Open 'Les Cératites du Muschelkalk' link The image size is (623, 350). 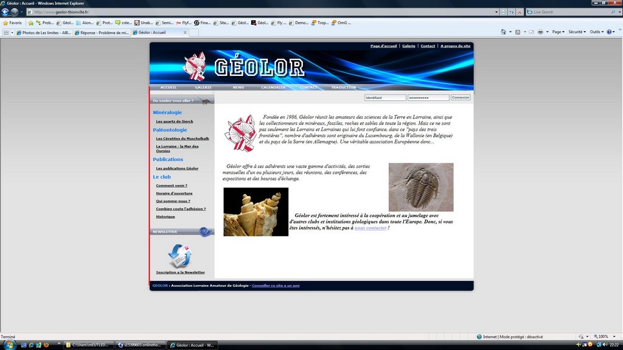[x=183, y=139]
